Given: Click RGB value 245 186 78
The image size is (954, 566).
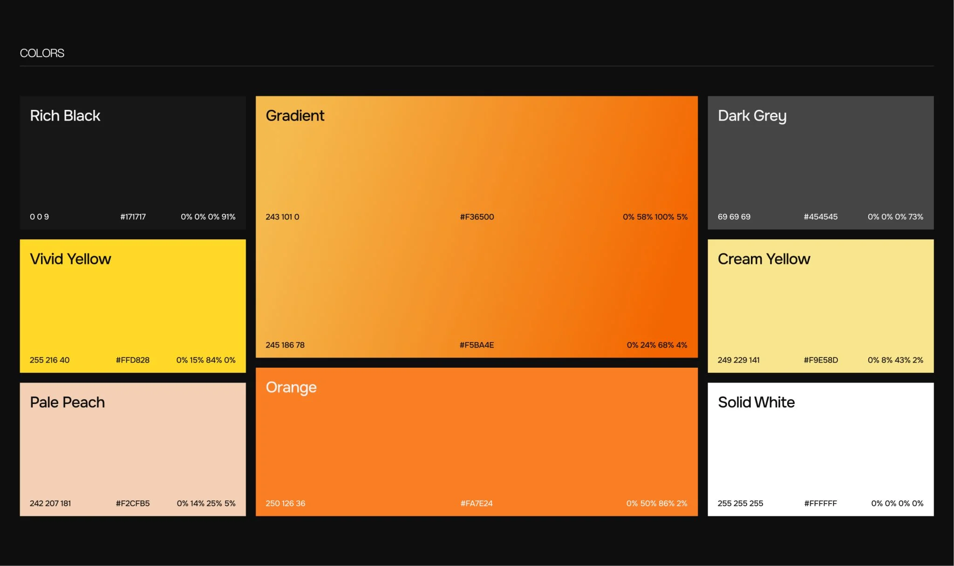Looking at the screenshot, I should (285, 345).
